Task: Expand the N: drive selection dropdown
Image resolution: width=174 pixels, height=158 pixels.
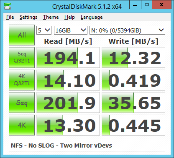Action: coord(127,30)
